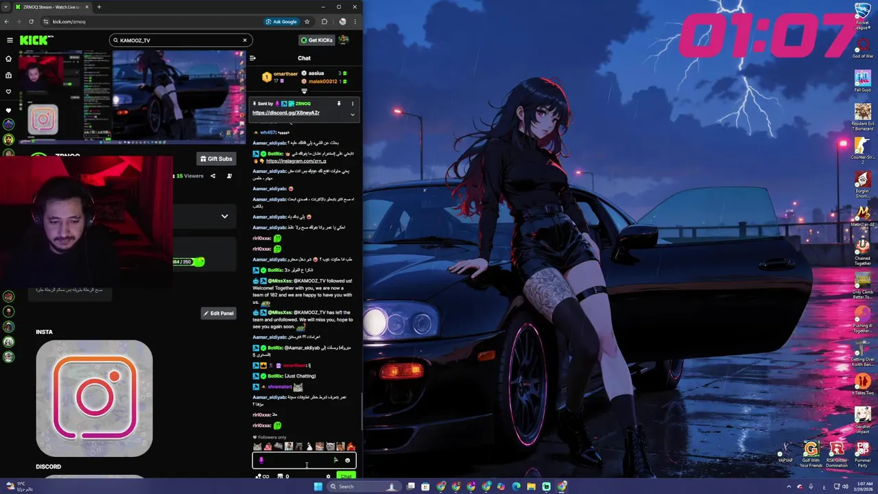Open the Pummel Party desktop shortcut
Viewport: 878px width, 494px height.
coord(862,454)
